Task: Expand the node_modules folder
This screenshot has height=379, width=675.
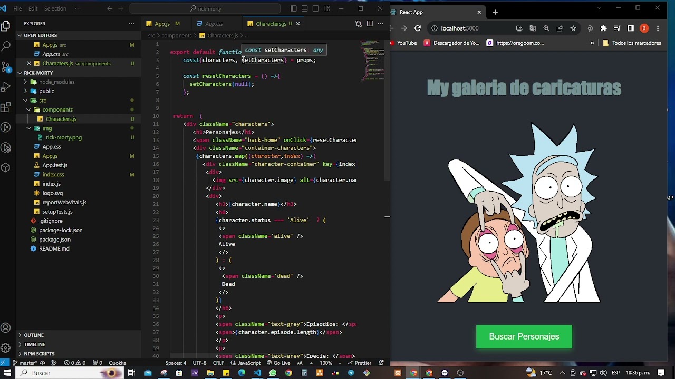Action: (x=56, y=82)
